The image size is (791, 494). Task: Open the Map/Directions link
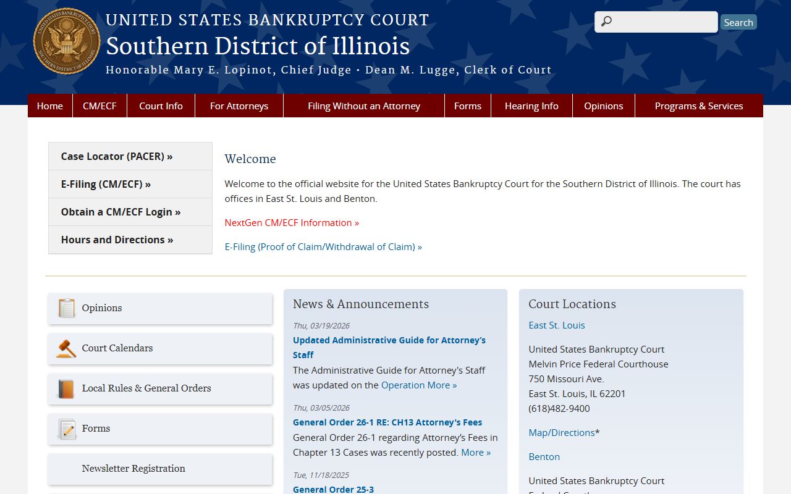click(562, 433)
